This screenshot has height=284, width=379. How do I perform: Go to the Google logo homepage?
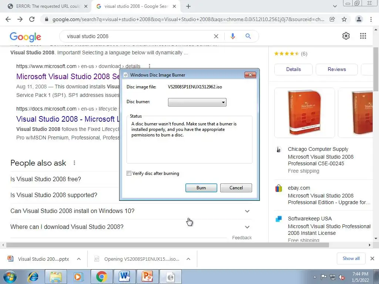coord(26,37)
